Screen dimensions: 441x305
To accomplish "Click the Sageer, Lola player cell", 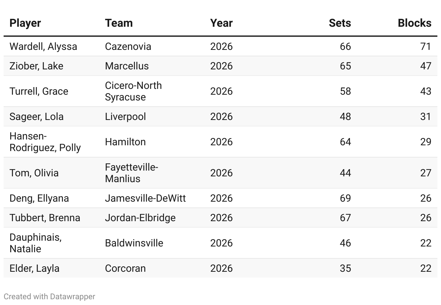I will [x=37, y=117].
